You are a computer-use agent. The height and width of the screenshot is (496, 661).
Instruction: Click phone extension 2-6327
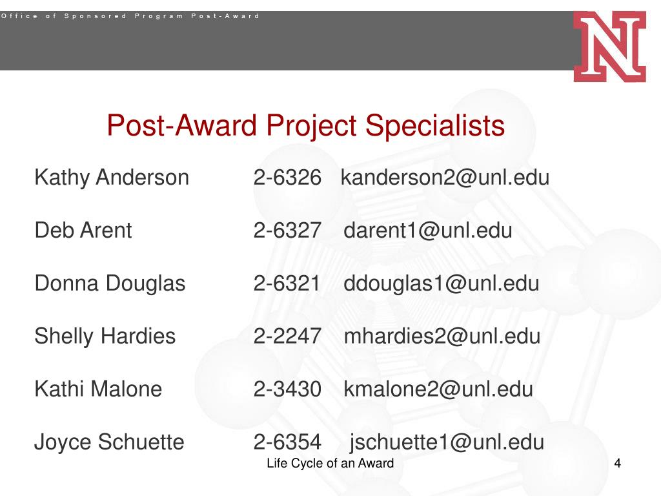(x=287, y=231)
